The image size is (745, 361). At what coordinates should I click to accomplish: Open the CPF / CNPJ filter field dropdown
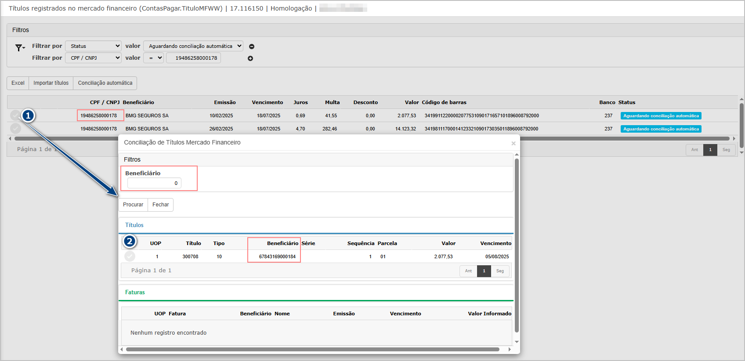click(93, 58)
